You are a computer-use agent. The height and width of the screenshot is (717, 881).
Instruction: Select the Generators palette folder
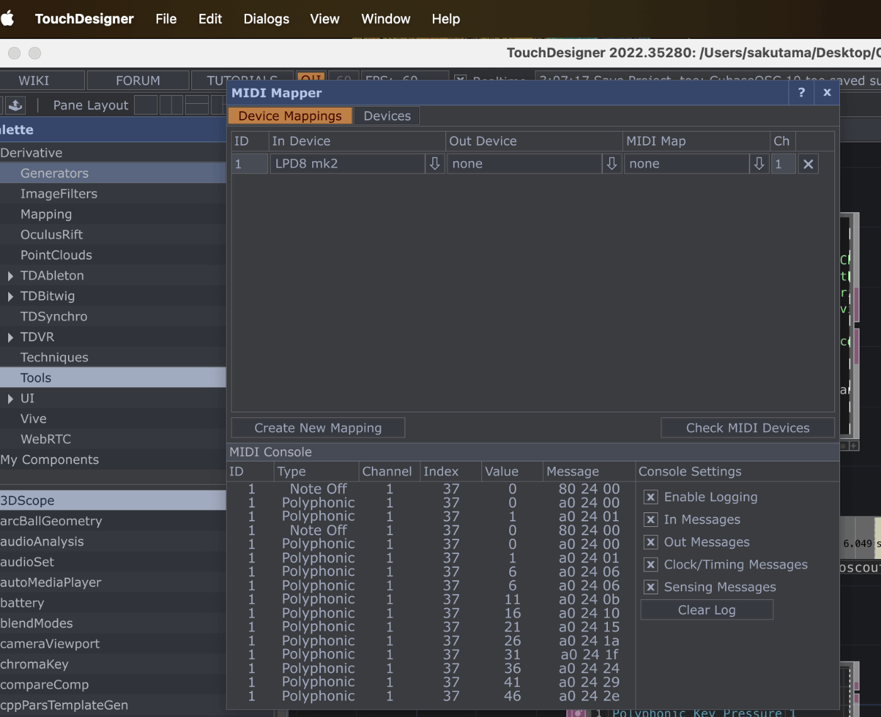113,173
